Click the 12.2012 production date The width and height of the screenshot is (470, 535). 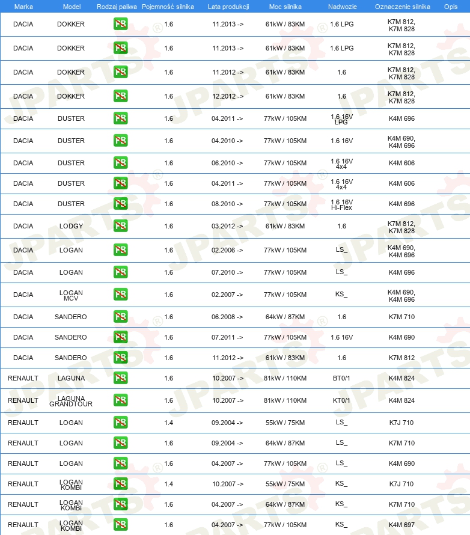pyautogui.click(x=228, y=96)
